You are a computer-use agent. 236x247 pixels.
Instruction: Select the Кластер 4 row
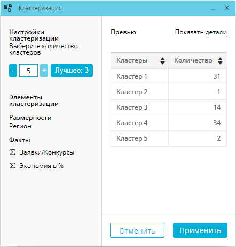[x=169, y=123]
